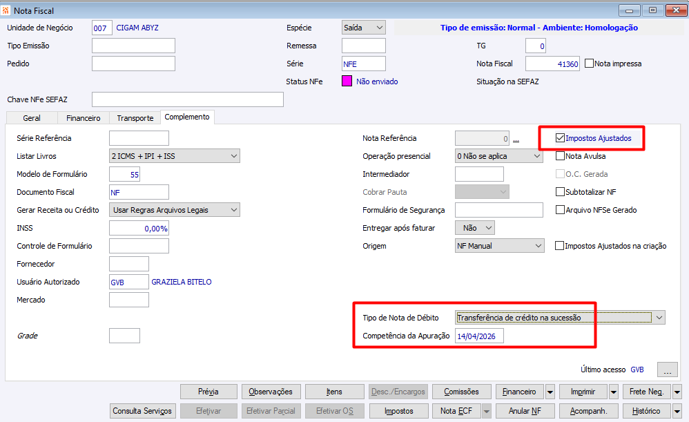Open the Comissões button
Viewport: 689px width, 422px height.
point(462,391)
